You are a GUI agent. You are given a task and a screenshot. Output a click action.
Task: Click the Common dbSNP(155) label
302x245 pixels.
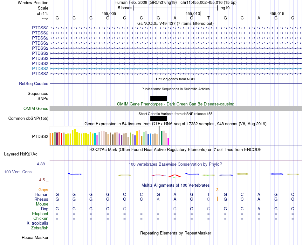coord(28,118)
